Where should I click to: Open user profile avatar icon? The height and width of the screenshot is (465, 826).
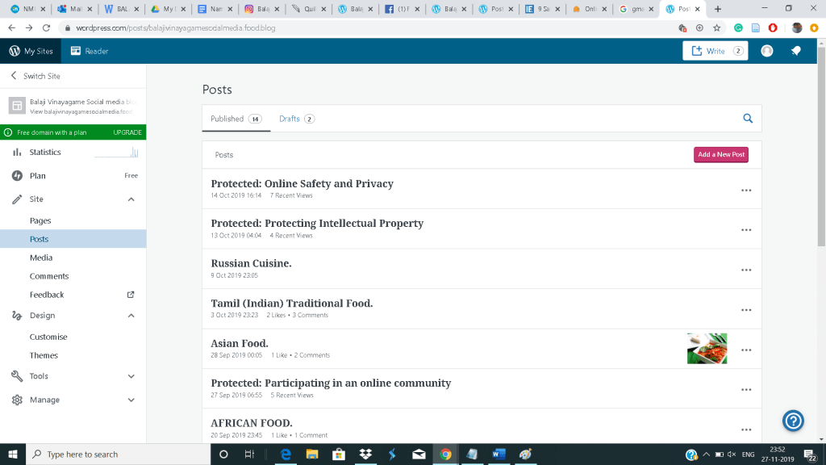click(767, 51)
